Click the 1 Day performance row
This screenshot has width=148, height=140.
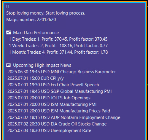pos(58,39)
